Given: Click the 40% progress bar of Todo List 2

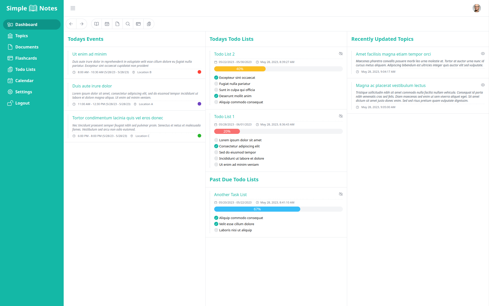Looking at the screenshot, I should 240,69.
